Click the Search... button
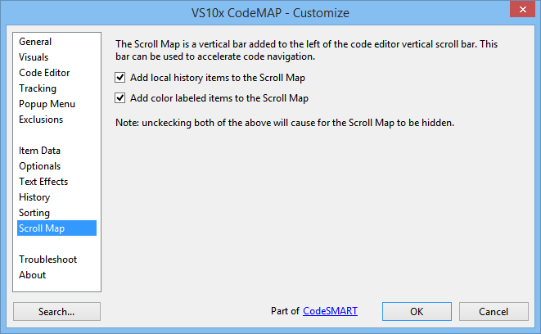Viewport: 541px width, 334px height. [x=57, y=312]
